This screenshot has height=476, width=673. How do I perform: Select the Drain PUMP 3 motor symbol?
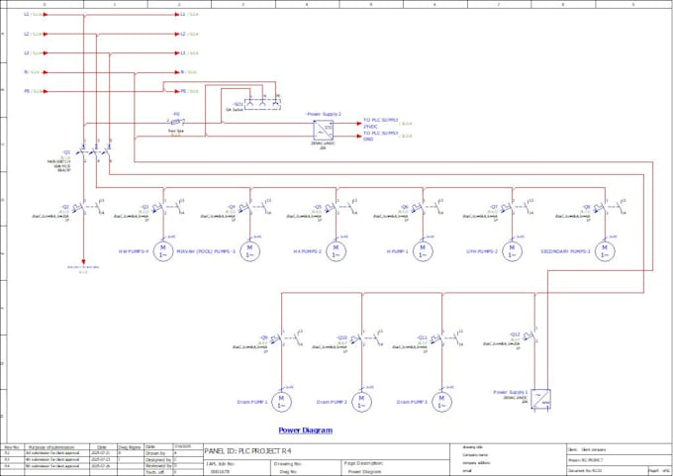(x=441, y=402)
